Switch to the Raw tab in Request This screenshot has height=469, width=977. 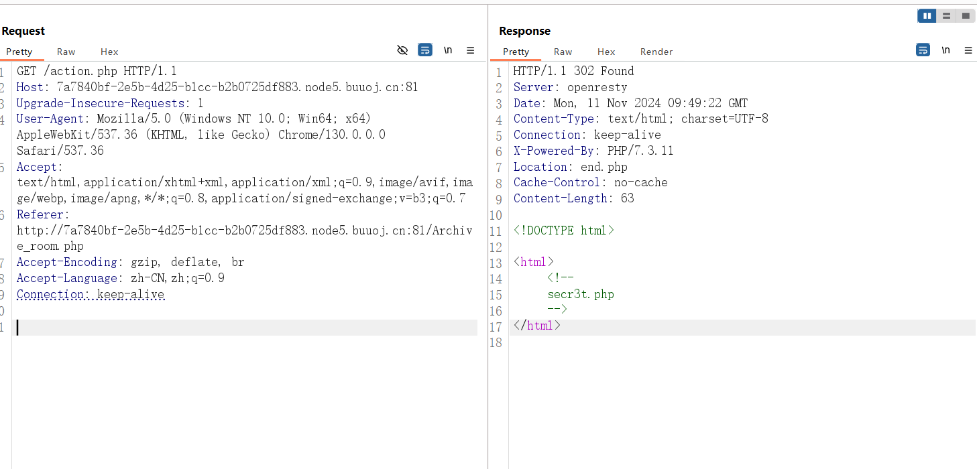click(66, 52)
